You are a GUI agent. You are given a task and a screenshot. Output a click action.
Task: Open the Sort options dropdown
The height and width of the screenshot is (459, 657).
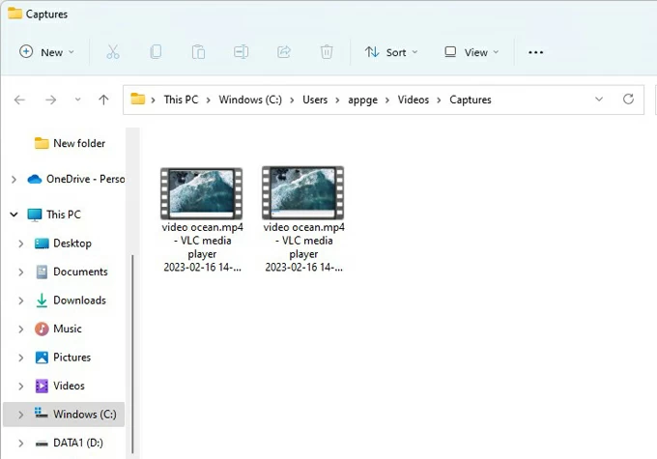tap(391, 52)
